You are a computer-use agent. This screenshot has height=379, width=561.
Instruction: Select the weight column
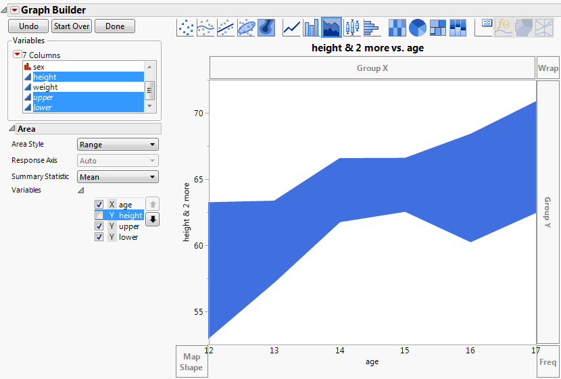pyautogui.click(x=83, y=87)
